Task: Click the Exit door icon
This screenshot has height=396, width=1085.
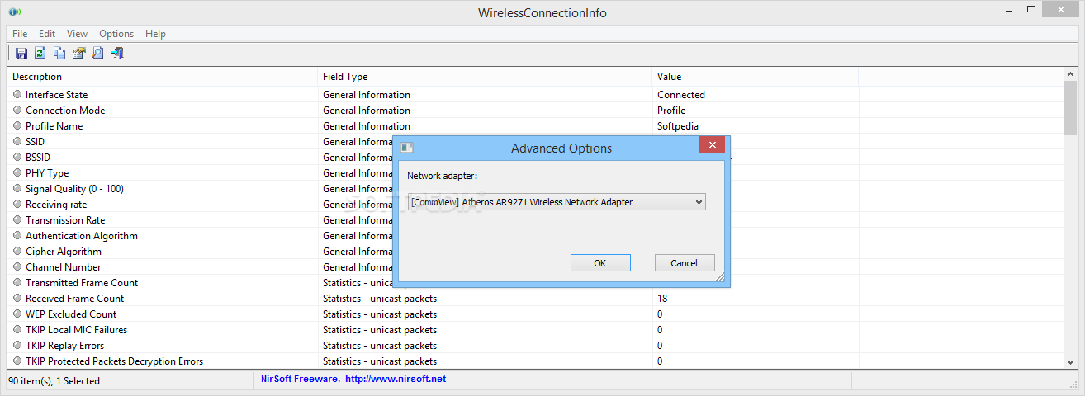Action: 117,54
